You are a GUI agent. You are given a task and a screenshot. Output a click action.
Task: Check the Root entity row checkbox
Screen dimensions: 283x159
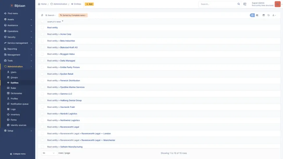[x=42, y=28]
